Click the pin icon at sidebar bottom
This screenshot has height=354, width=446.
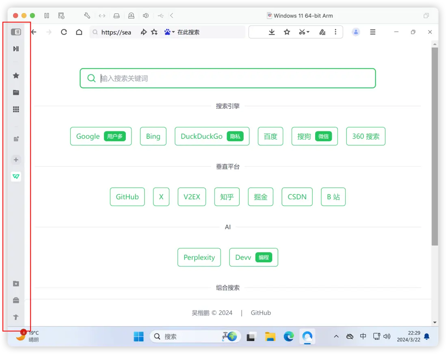click(x=16, y=317)
